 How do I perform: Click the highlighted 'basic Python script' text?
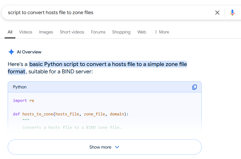tap(97, 68)
